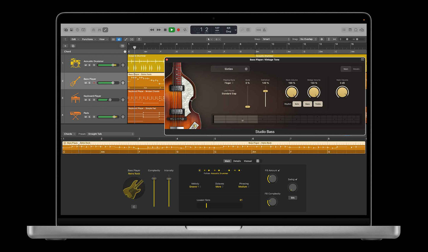The height and width of the screenshot is (252, 428).
Task: Click the 8th swing value button
Action: [293, 198]
